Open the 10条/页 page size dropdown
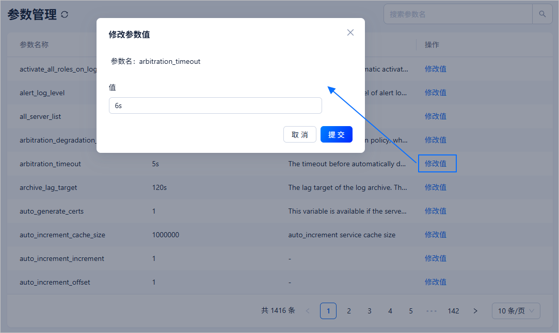This screenshot has height=333, width=559. point(516,311)
